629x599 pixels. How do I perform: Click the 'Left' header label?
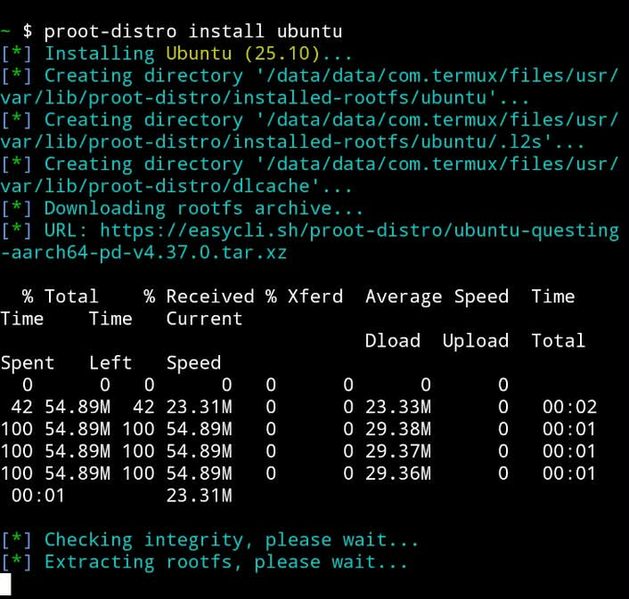[110, 363]
